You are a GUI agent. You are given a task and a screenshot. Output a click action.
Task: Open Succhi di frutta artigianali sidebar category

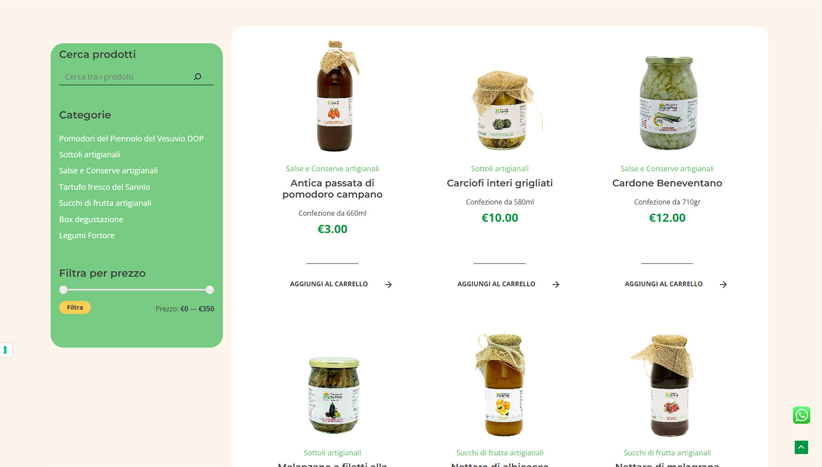105,203
